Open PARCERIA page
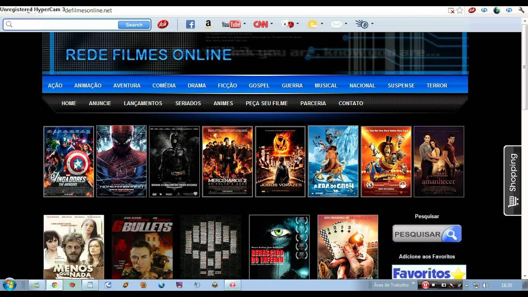This screenshot has width=528, height=297. [x=313, y=103]
